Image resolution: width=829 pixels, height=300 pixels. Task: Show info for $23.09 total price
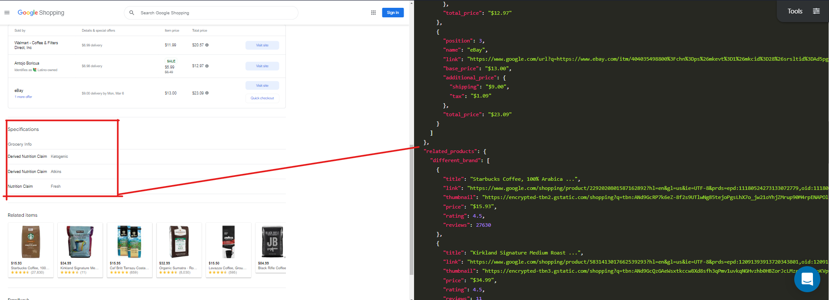(207, 93)
